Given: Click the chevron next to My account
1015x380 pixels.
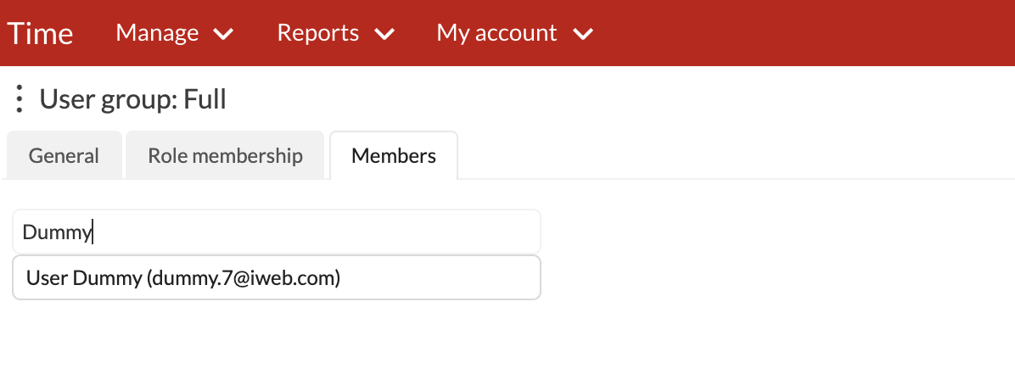Looking at the screenshot, I should pyautogui.click(x=582, y=34).
